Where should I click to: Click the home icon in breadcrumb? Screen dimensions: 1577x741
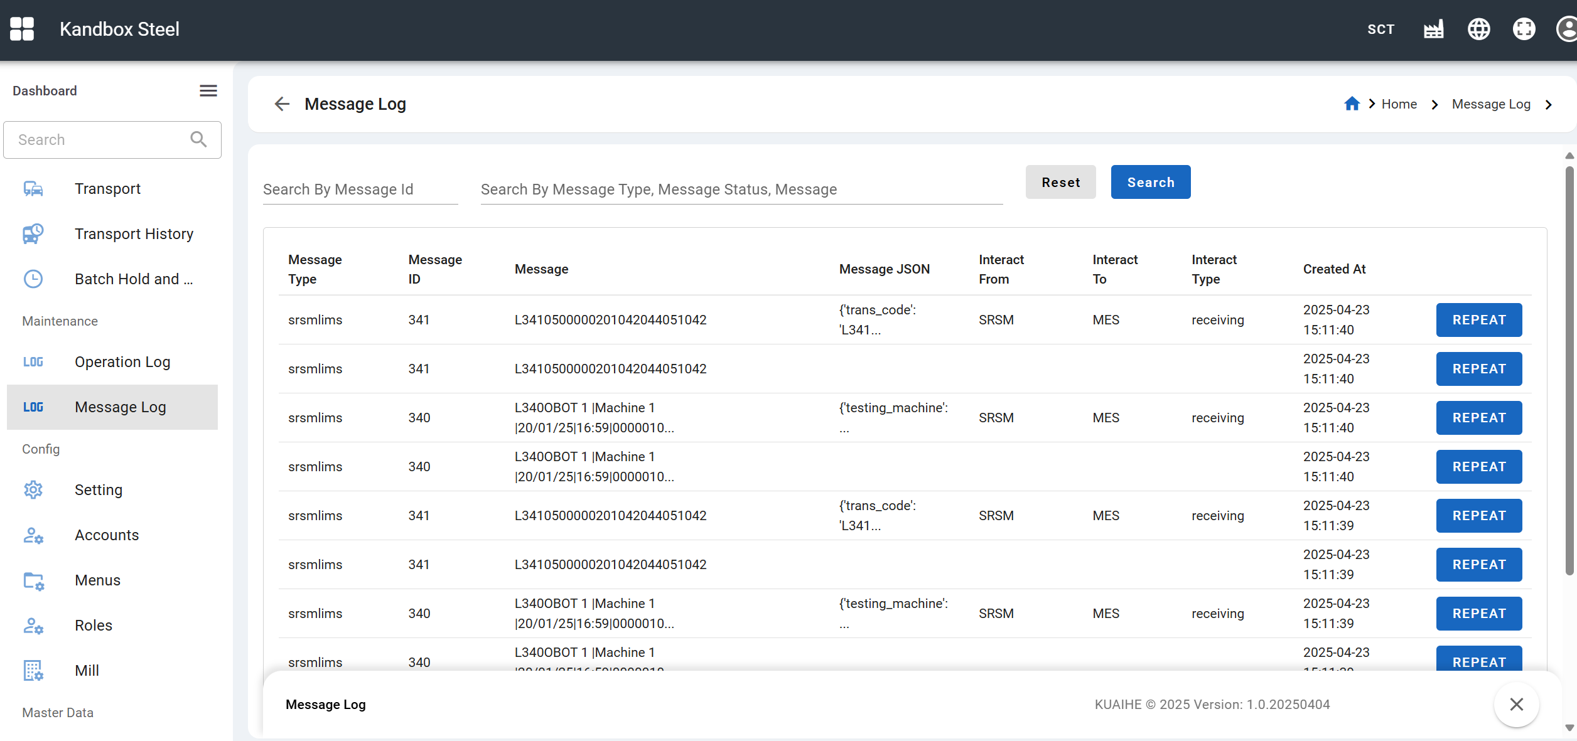pos(1352,104)
